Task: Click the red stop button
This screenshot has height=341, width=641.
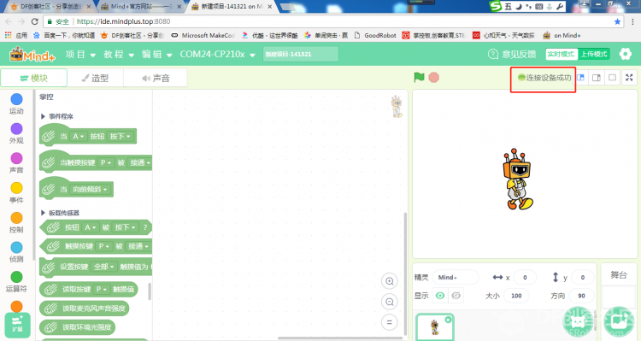Action: (x=433, y=77)
